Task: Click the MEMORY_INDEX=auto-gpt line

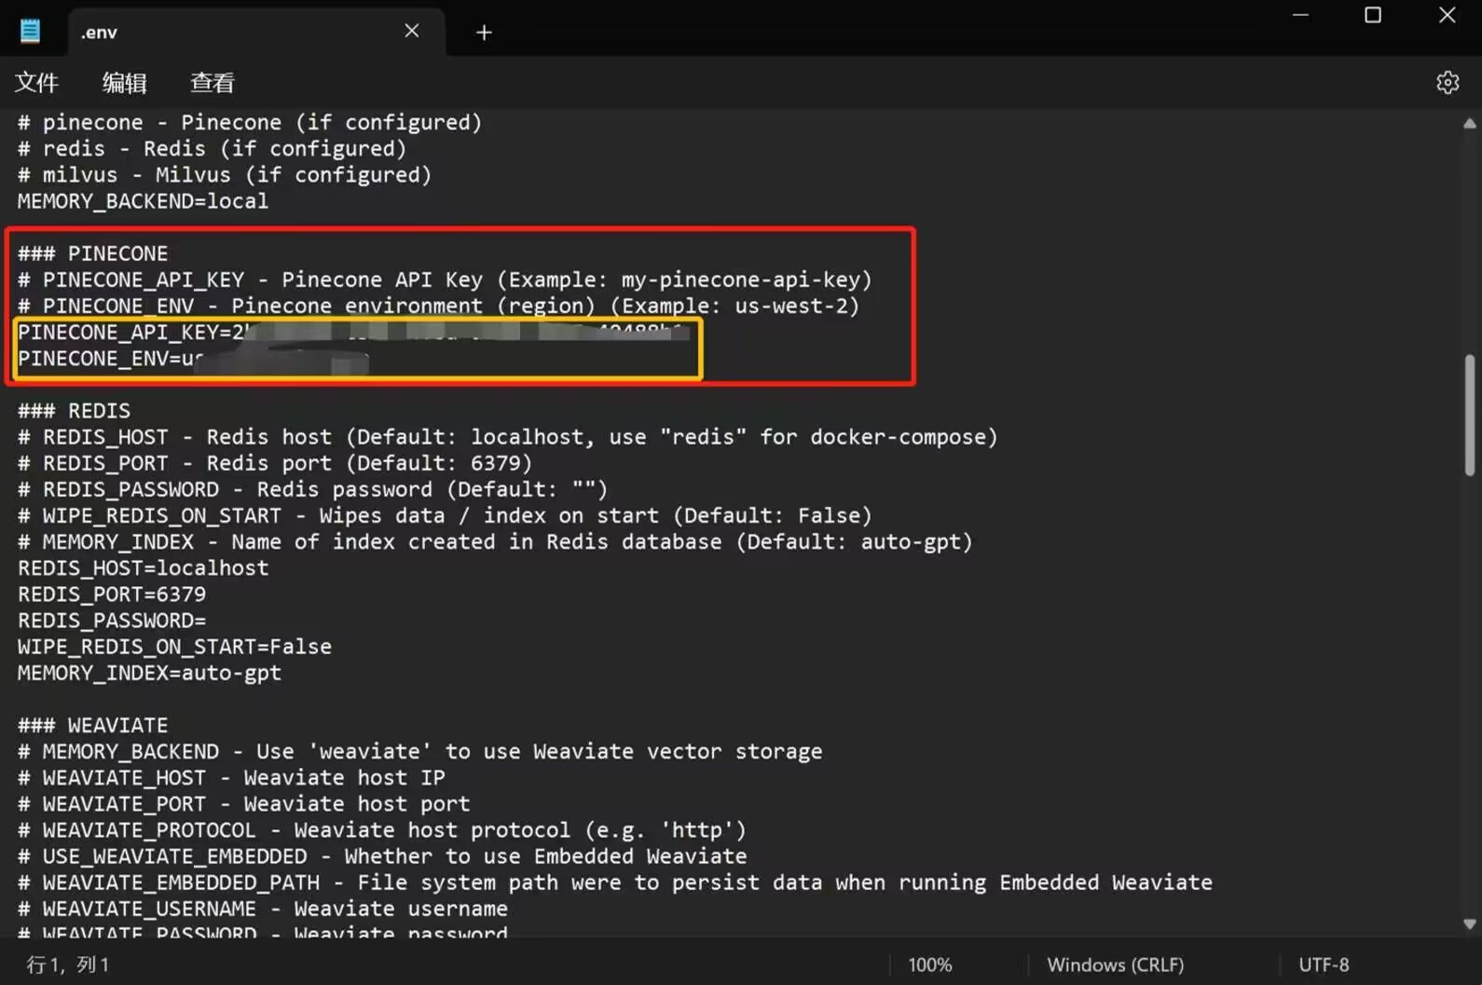Action: 149,673
